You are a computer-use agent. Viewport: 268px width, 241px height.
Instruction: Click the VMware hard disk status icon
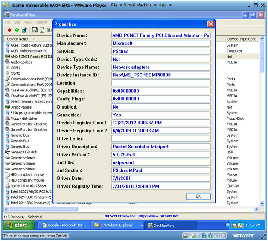(x=185, y=236)
